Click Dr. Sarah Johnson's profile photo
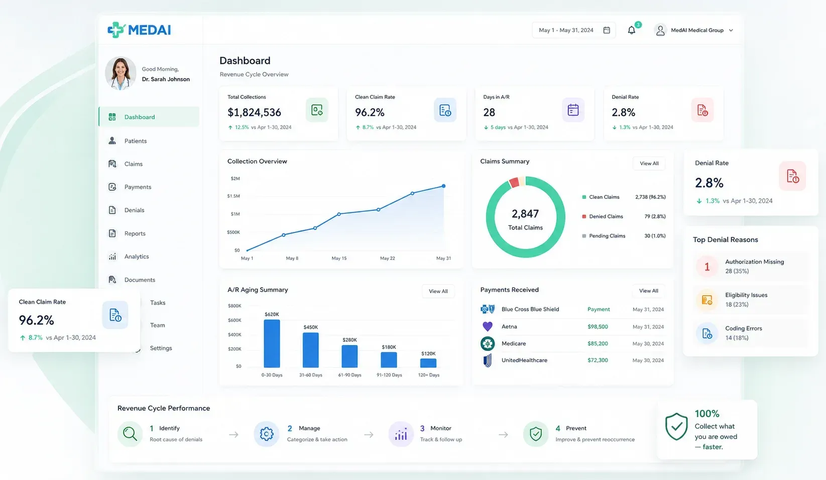 pyautogui.click(x=121, y=73)
